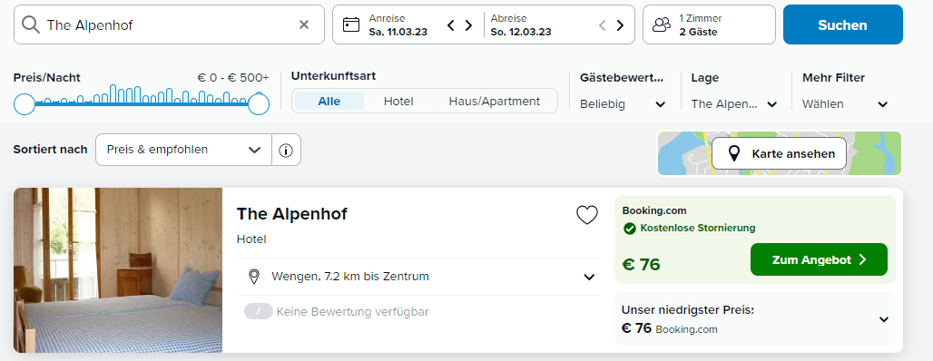Click the map pin icon next to Wengen
933x361 pixels.
(254, 277)
